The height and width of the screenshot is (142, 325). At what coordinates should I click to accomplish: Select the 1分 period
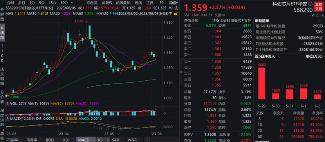(x=32, y=3)
